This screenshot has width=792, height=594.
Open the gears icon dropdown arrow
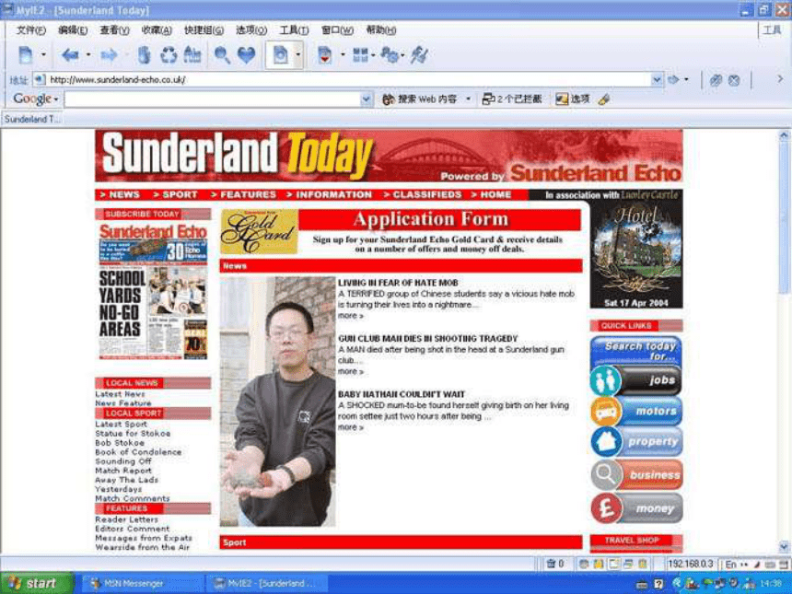(x=402, y=55)
